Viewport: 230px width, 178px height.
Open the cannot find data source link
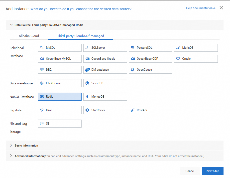[x=81, y=9]
